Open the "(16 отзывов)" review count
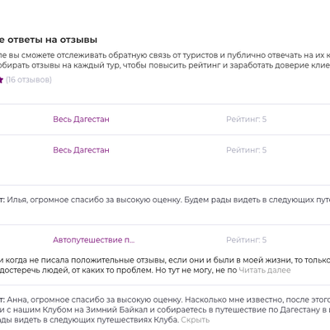 click(x=29, y=80)
